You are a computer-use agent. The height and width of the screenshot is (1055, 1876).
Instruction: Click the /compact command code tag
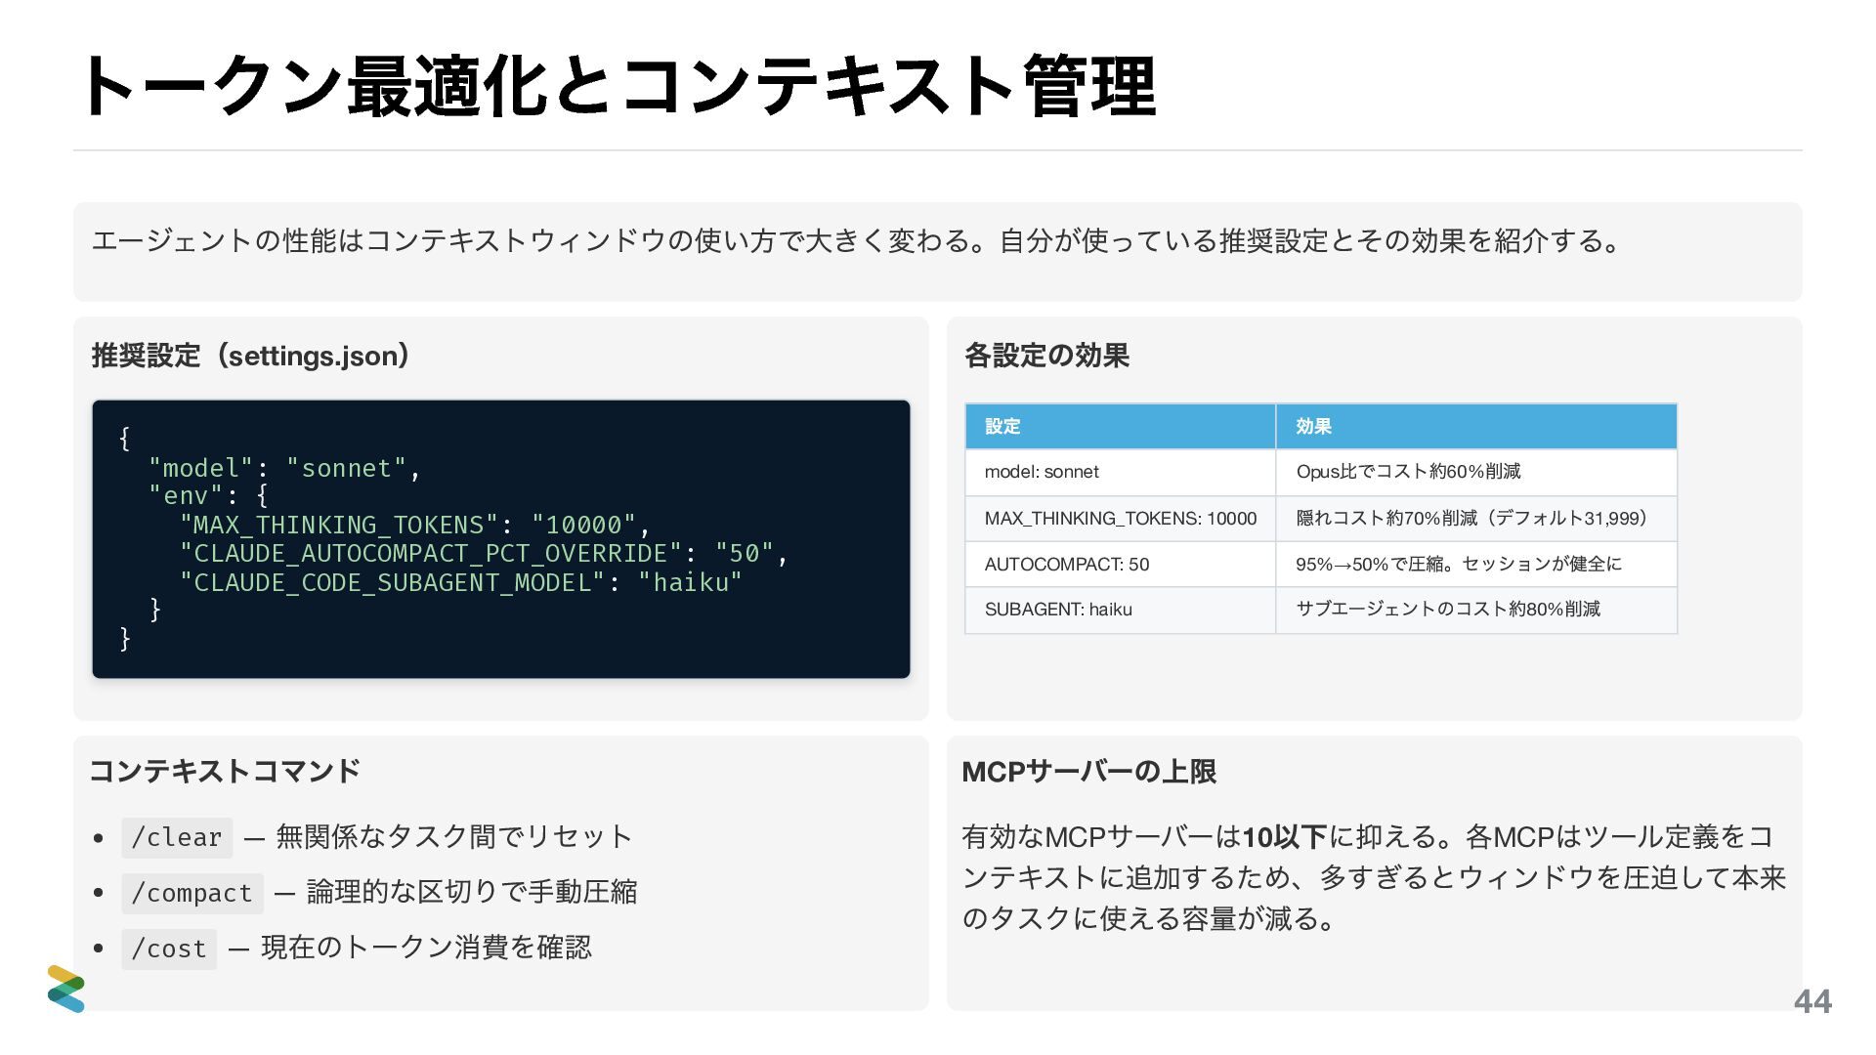pyautogui.click(x=192, y=894)
